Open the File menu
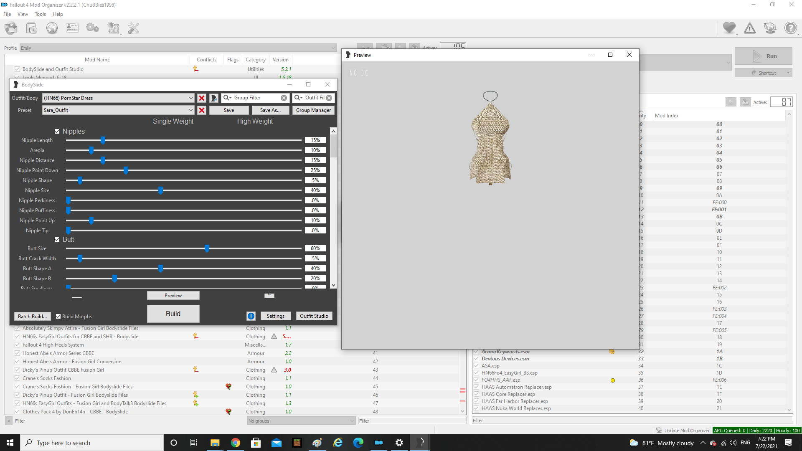This screenshot has width=802, height=451. pos(7,14)
